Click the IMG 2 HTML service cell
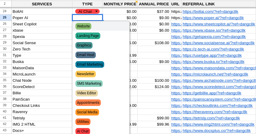The width and height of the screenshot is (256, 134). point(42,124)
